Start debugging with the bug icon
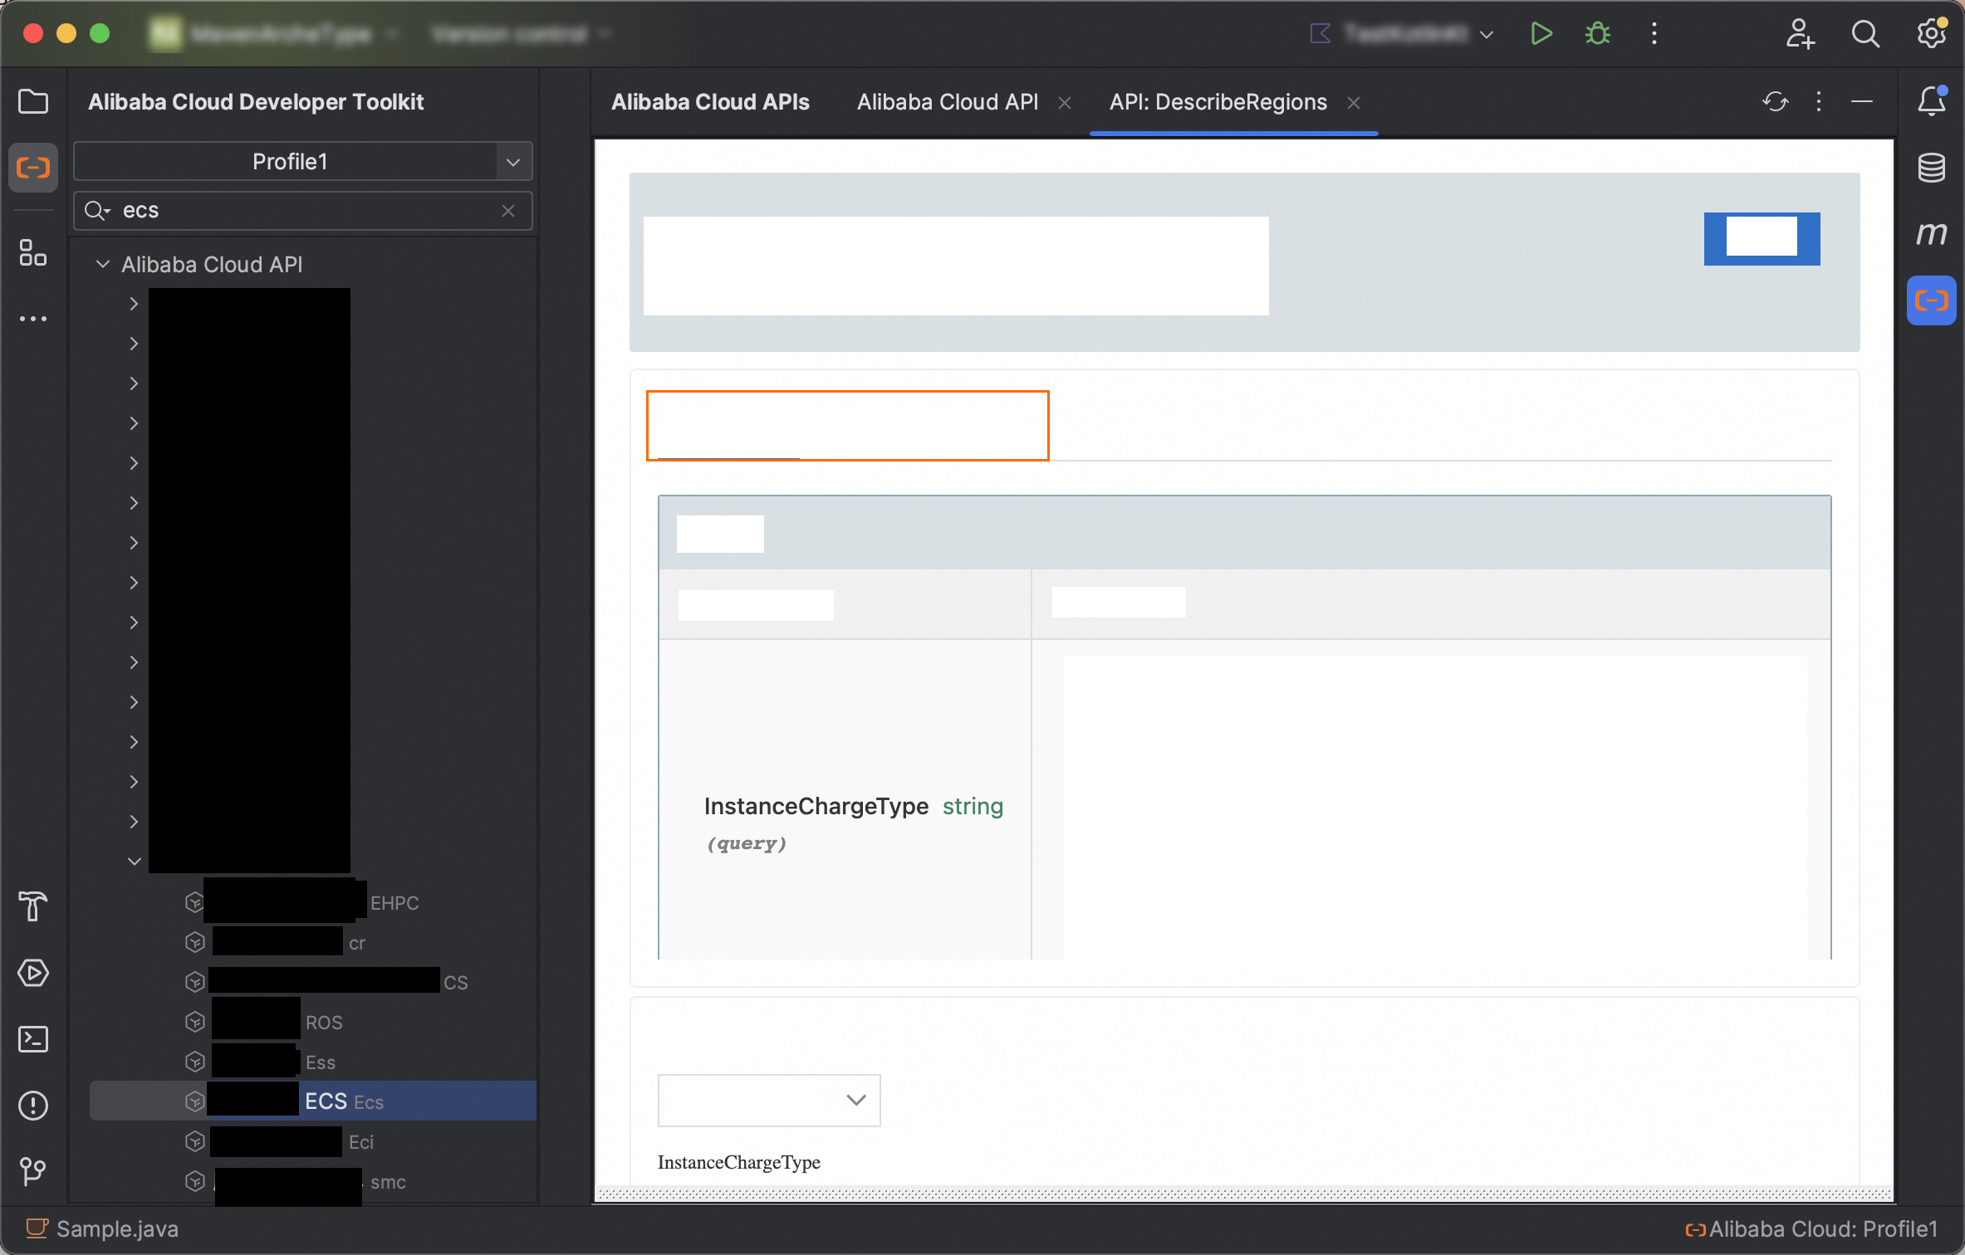 1598,33
